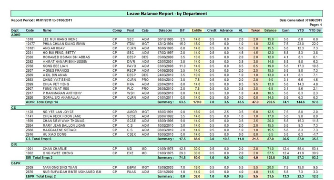Click the Balance column header
The image size is (334, 180).
tap(270, 30)
